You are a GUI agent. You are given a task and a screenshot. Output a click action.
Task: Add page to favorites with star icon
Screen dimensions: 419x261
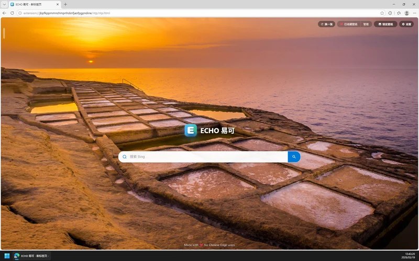click(382, 13)
